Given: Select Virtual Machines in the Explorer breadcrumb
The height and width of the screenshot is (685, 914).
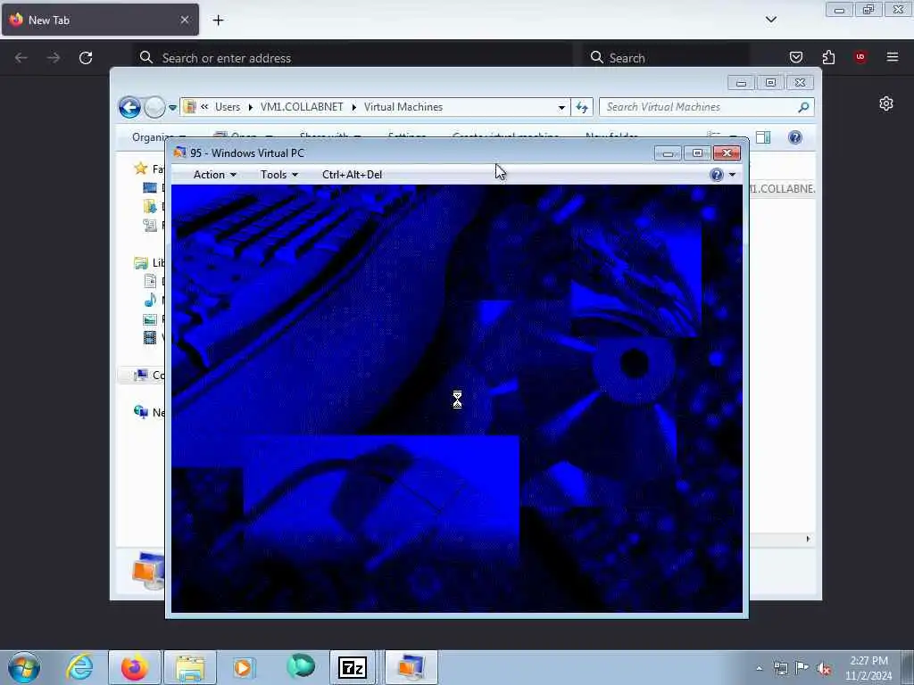Looking at the screenshot, I should click(x=403, y=107).
